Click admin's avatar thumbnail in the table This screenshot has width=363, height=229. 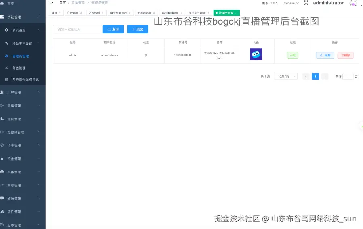pos(256,54)
